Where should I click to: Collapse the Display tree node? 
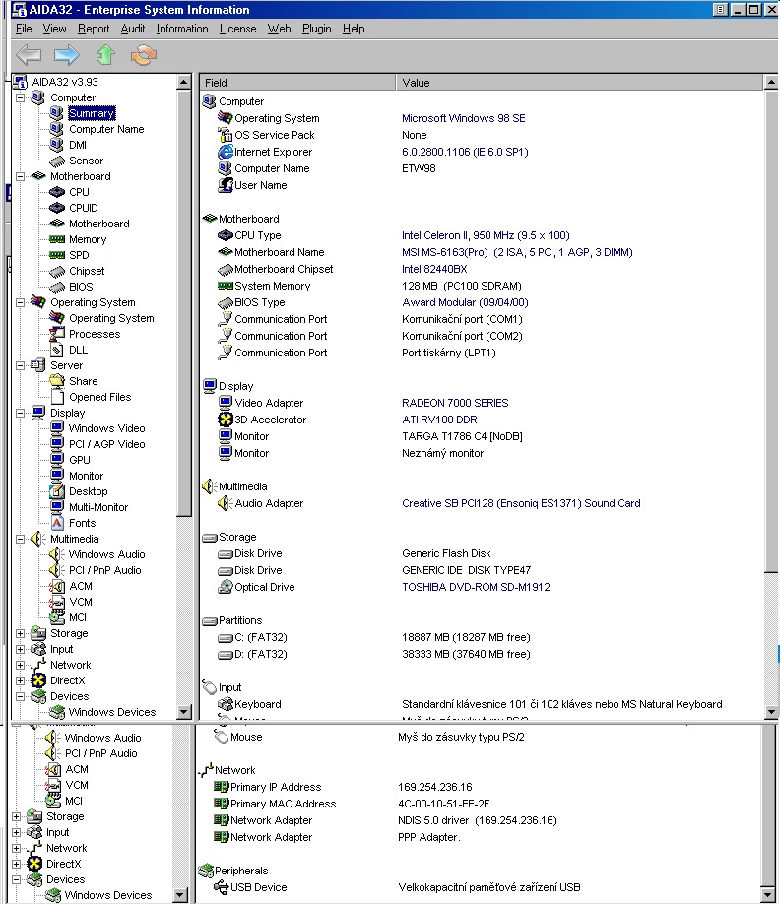[x=20, y=413]
